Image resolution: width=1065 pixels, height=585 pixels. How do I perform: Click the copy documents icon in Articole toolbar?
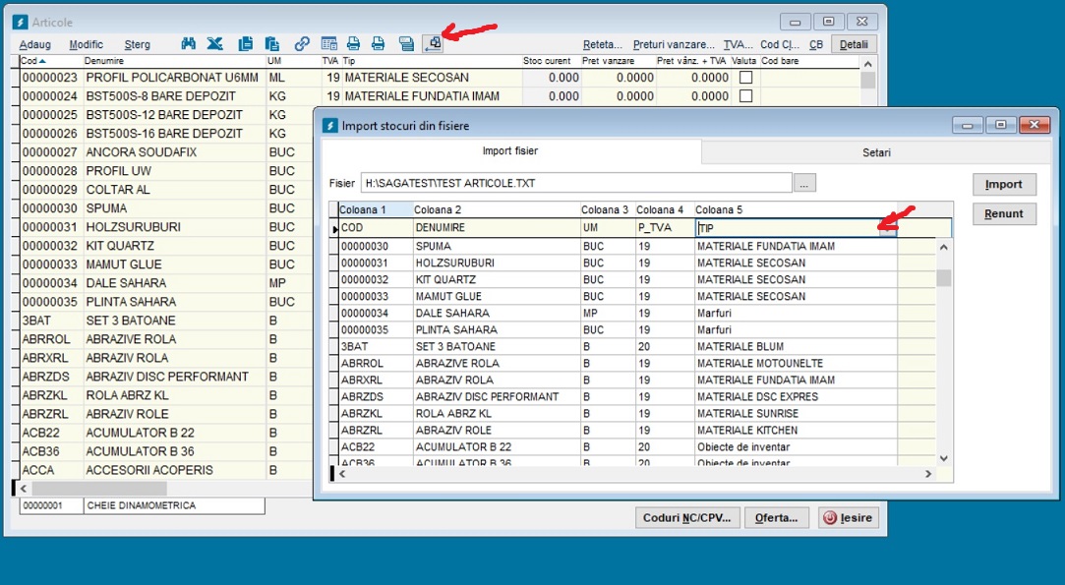(x=245, y=44)
